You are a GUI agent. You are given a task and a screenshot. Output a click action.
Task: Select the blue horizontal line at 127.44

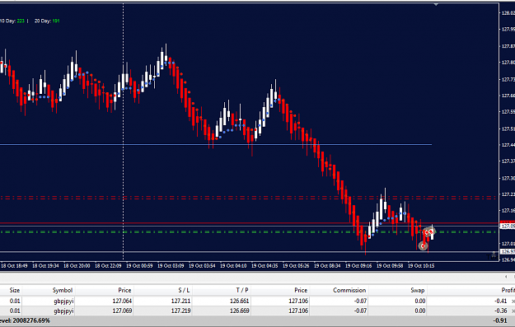click(x=216, y=144)
